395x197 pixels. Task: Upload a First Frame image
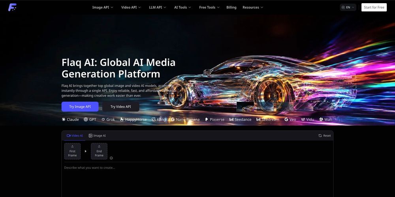pos(72,151)
